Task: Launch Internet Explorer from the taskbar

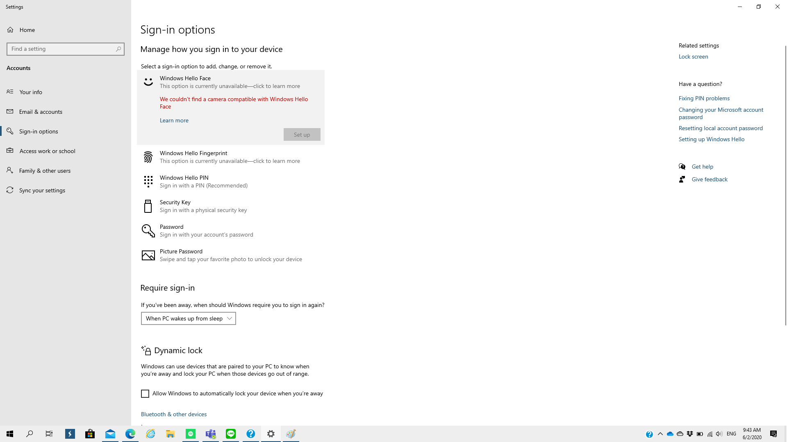Action: [x=150, y=434]
